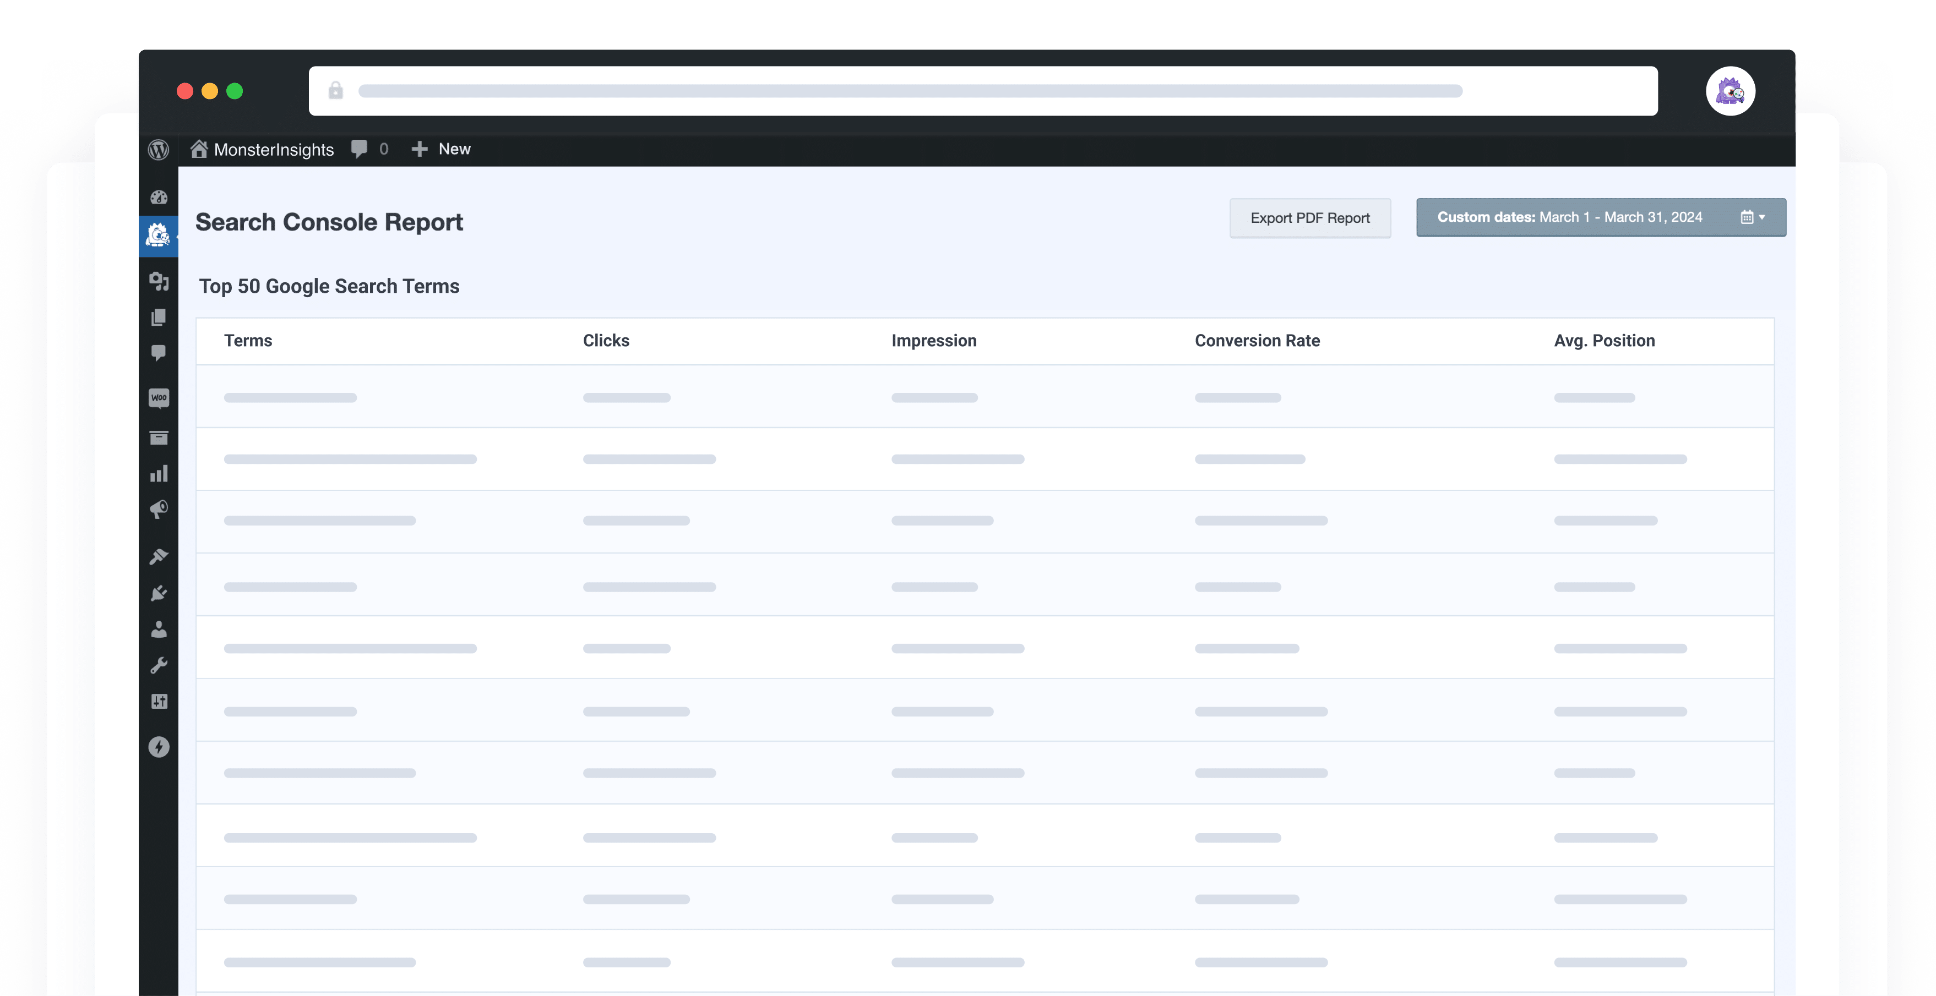This screenshot has height=996, width=1936.
Task: Open the Appearance paintbrush icon
Action: [x=159, y=556]
